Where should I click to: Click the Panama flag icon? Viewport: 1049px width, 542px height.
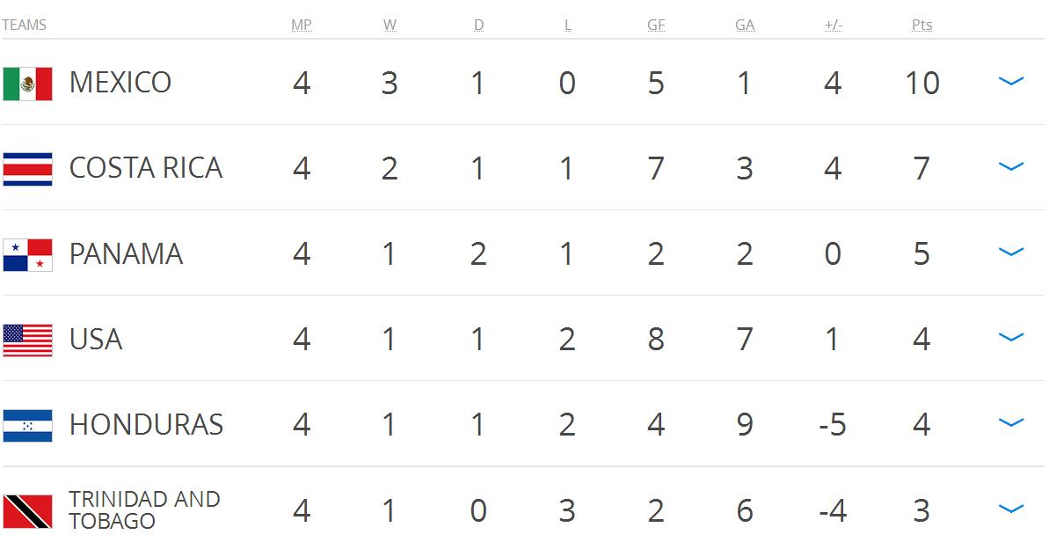click(x=27, y=255)
